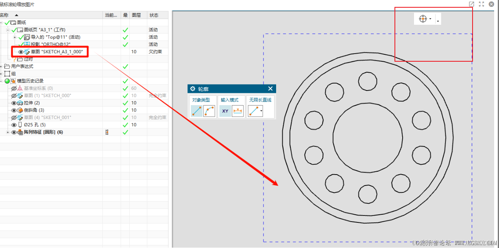Select the 过时 folder item

28,59
